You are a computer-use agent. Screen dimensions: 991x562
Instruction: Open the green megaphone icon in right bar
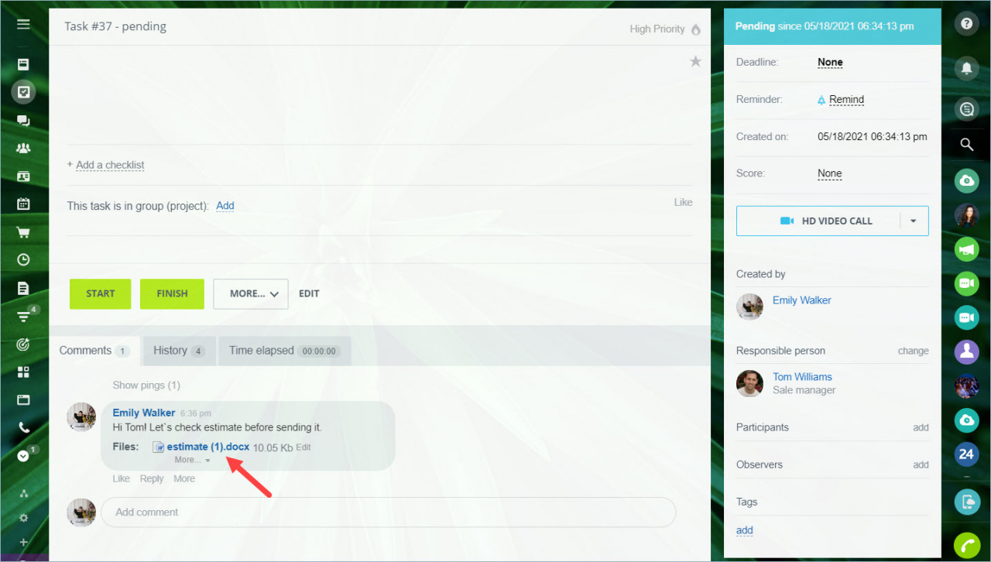pyautogui.click(x=966, y=249)
